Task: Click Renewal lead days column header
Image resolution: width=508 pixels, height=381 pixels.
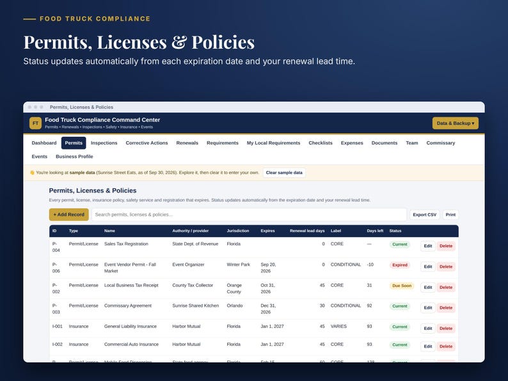Action: 307,231
